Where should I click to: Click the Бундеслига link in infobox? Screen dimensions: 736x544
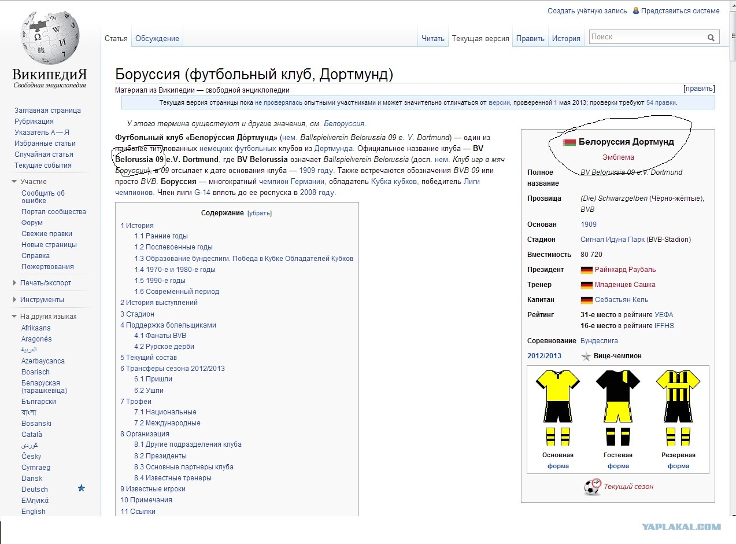point(599,341)
